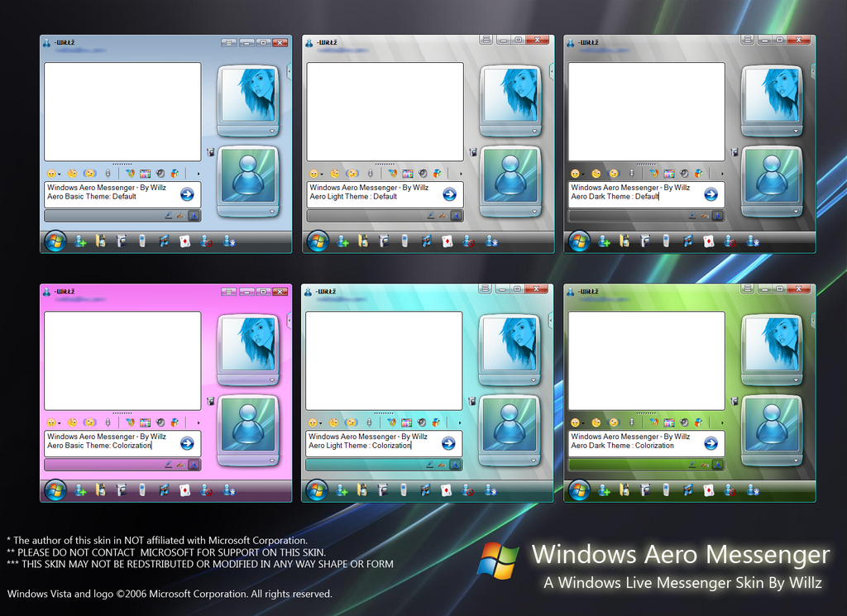
Task: Click phone icon in teal Light Colorization window
Action: [x=404, y=490]
